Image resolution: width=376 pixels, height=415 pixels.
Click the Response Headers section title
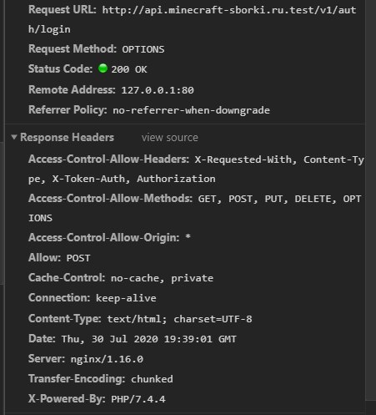[x=67, y=137]
